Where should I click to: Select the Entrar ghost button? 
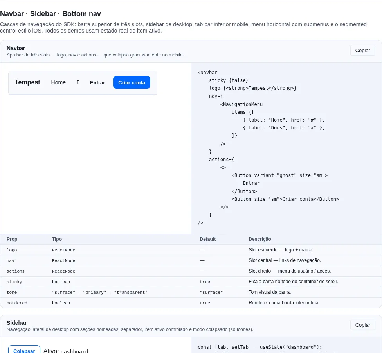click(x=97, y=82)
